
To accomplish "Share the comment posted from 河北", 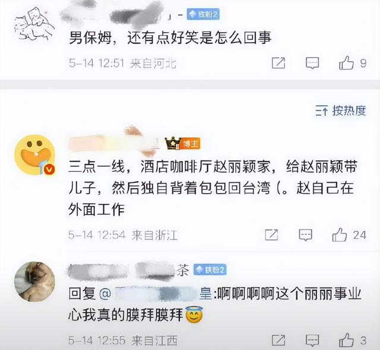I will tap(278, 63).
